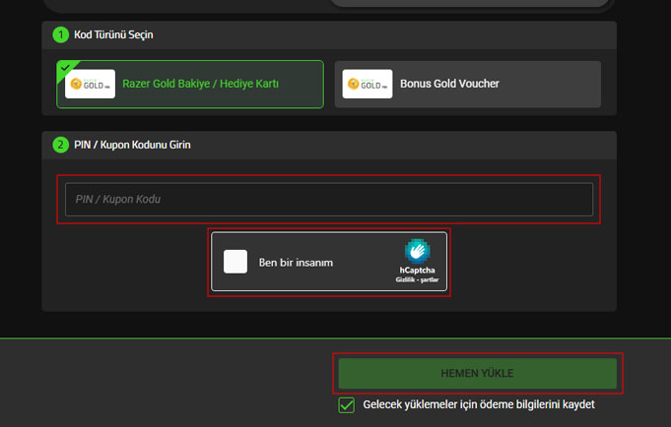
Task: Click the 'Ben bir insanım' label text
Action: coord(296,262)
